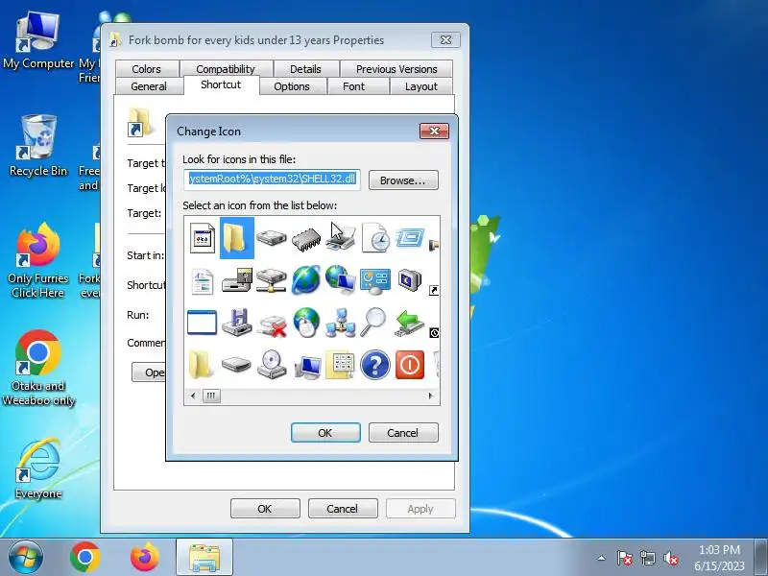Pick the blue Run window icon

click(410, 238)
